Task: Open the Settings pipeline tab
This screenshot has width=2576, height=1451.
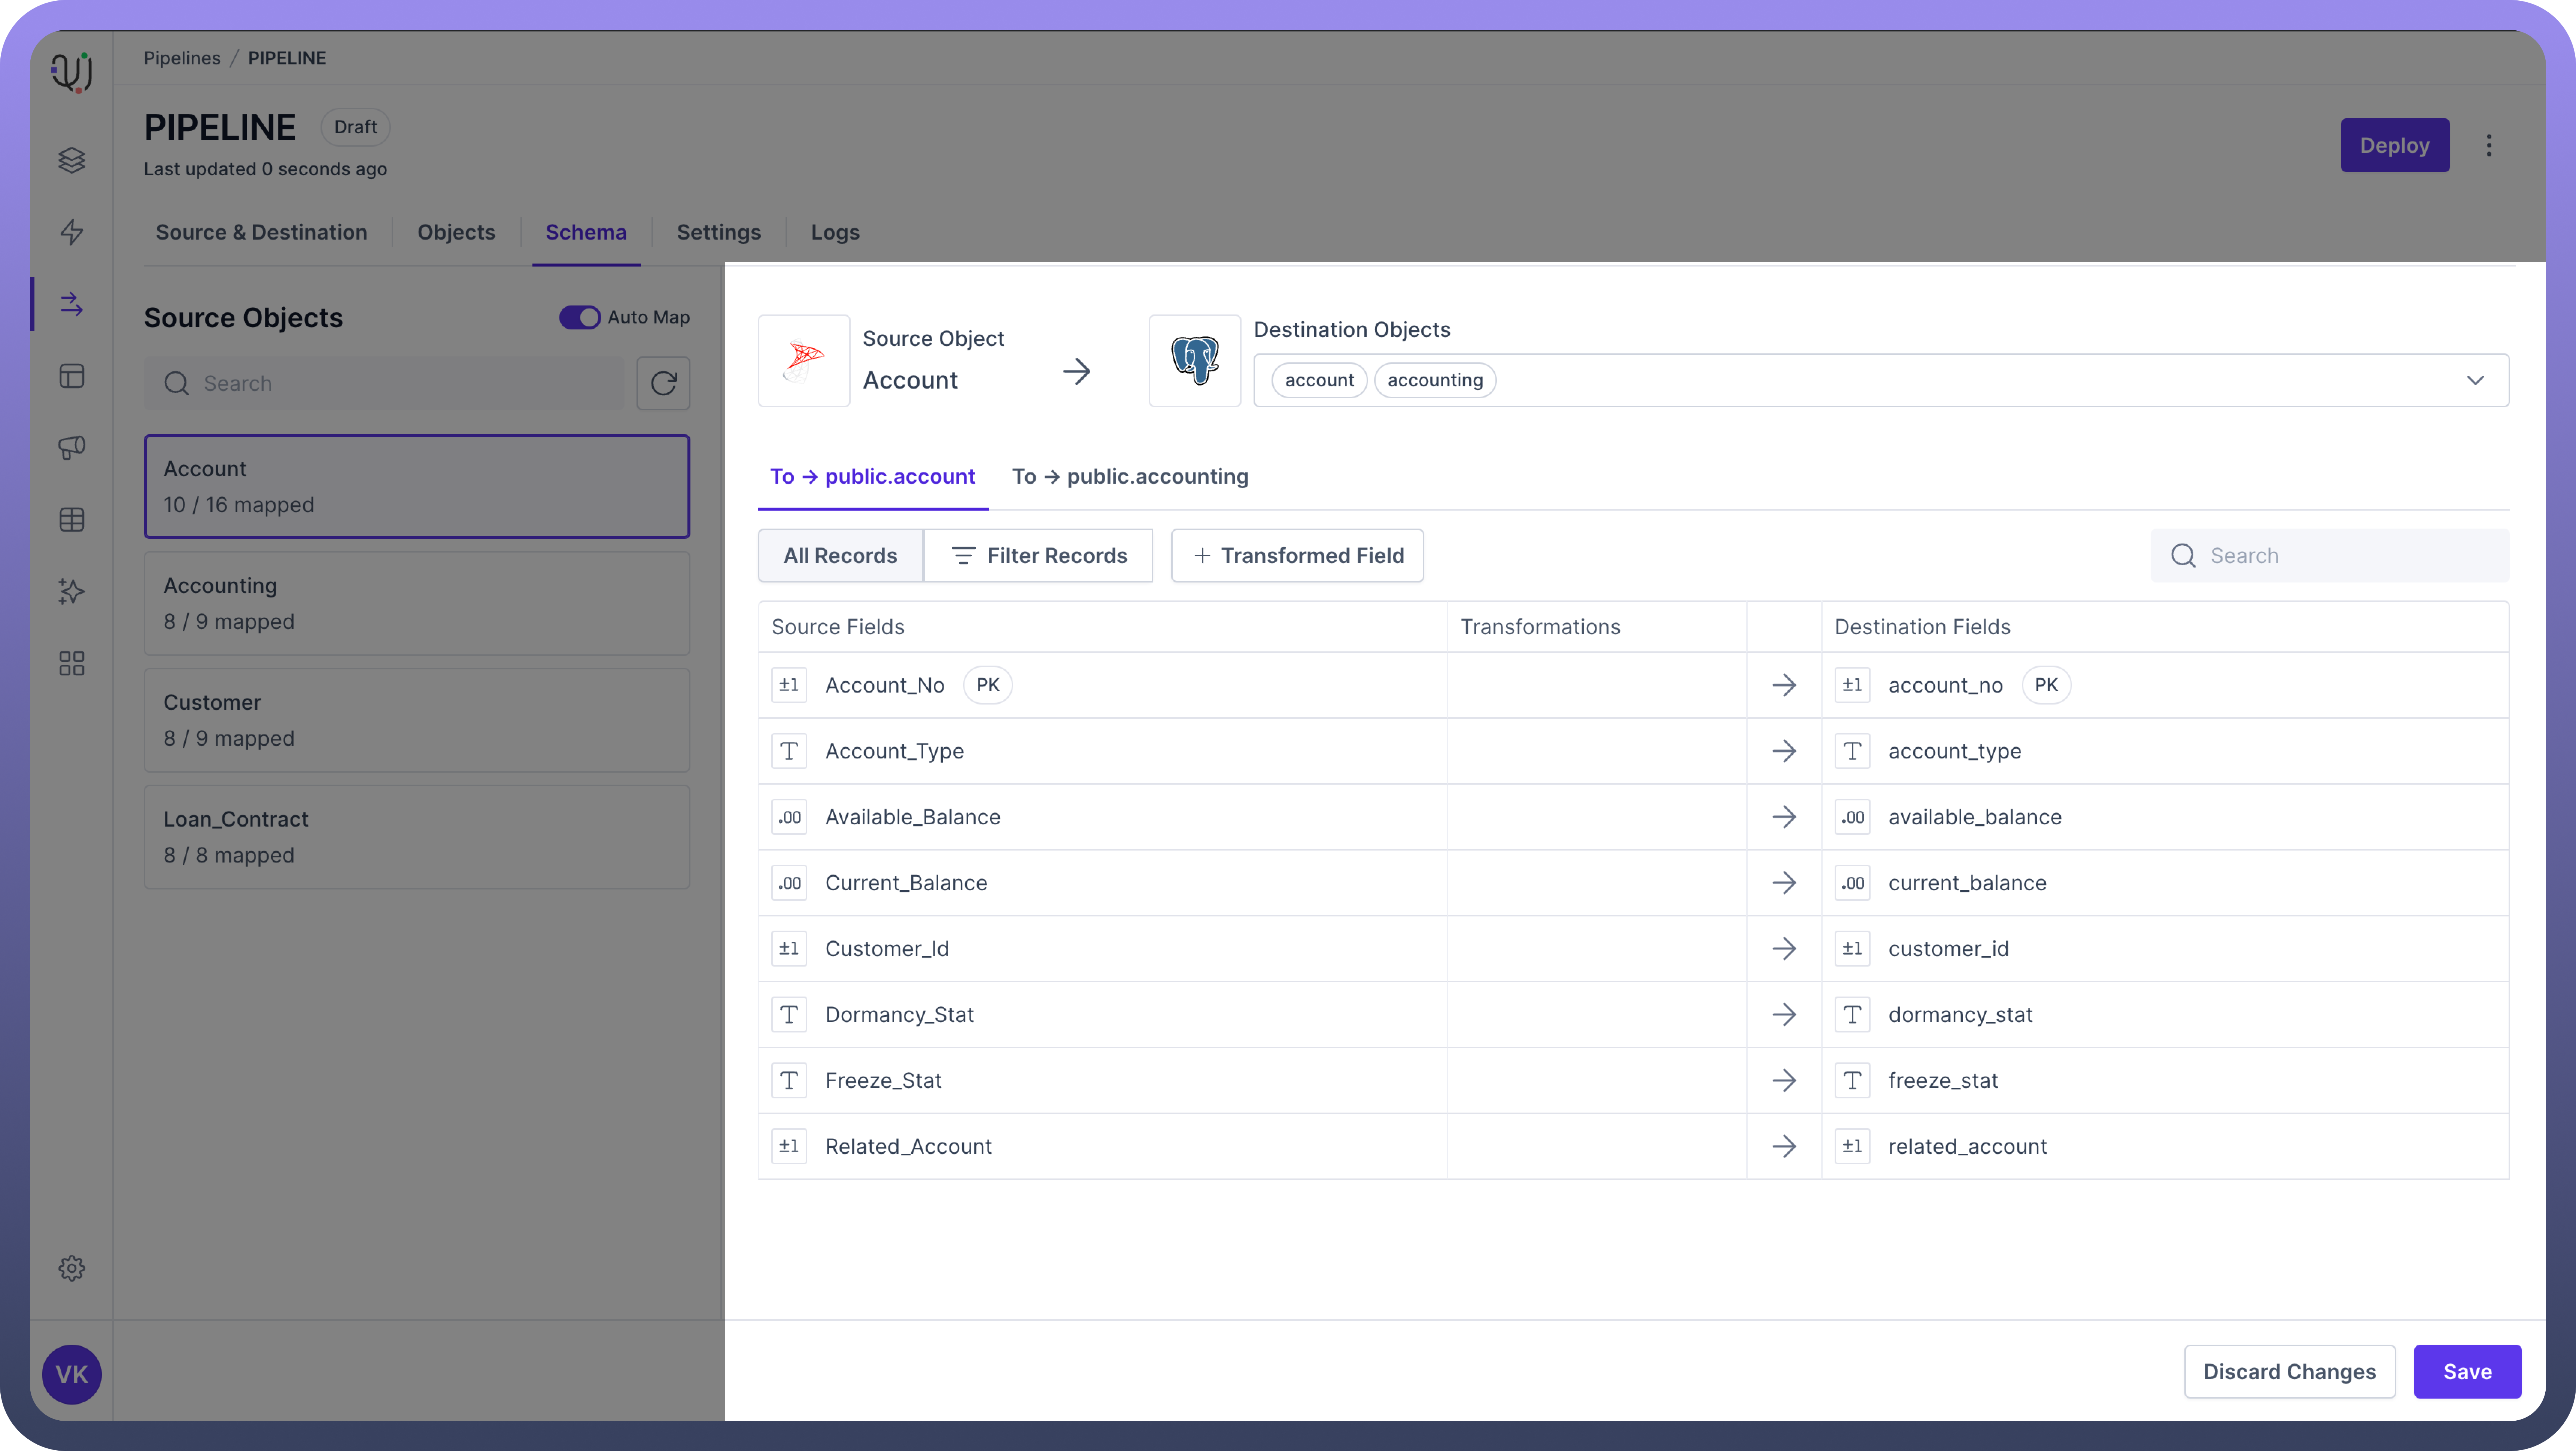Action: point(718,233)
